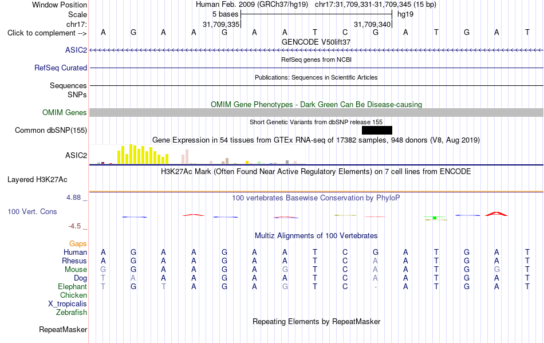This screenshot has width=544, height=343.
Task: Click the GTEx Gene Expression track title
Action: (x=316, y=140)
